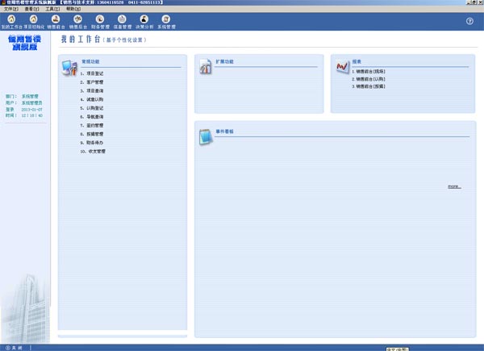Click the 部门 value 系统管理 in the sidebar
The width and height of the screenshot is (484, 351).
30,96
